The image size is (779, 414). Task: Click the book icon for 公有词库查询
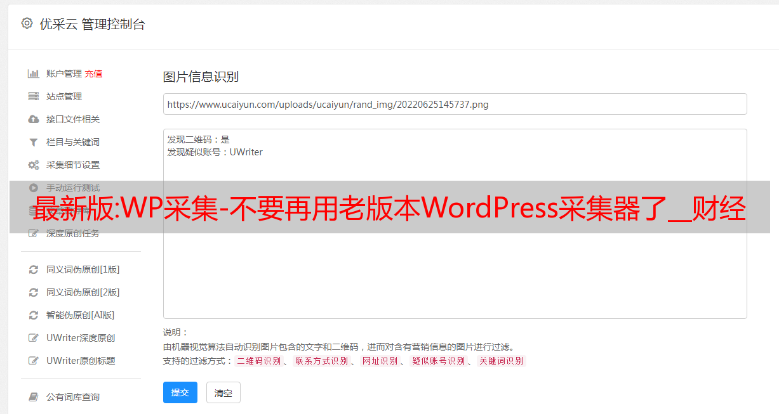click(x=34, y=397)
